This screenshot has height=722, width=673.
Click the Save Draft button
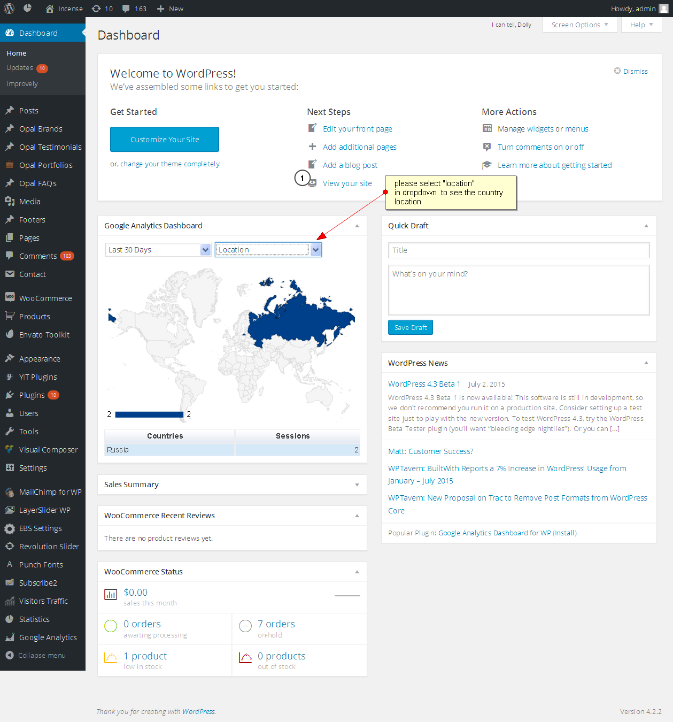(411, 327)
